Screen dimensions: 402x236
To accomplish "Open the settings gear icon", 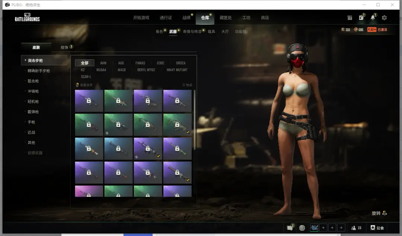I will click(384, 18).
